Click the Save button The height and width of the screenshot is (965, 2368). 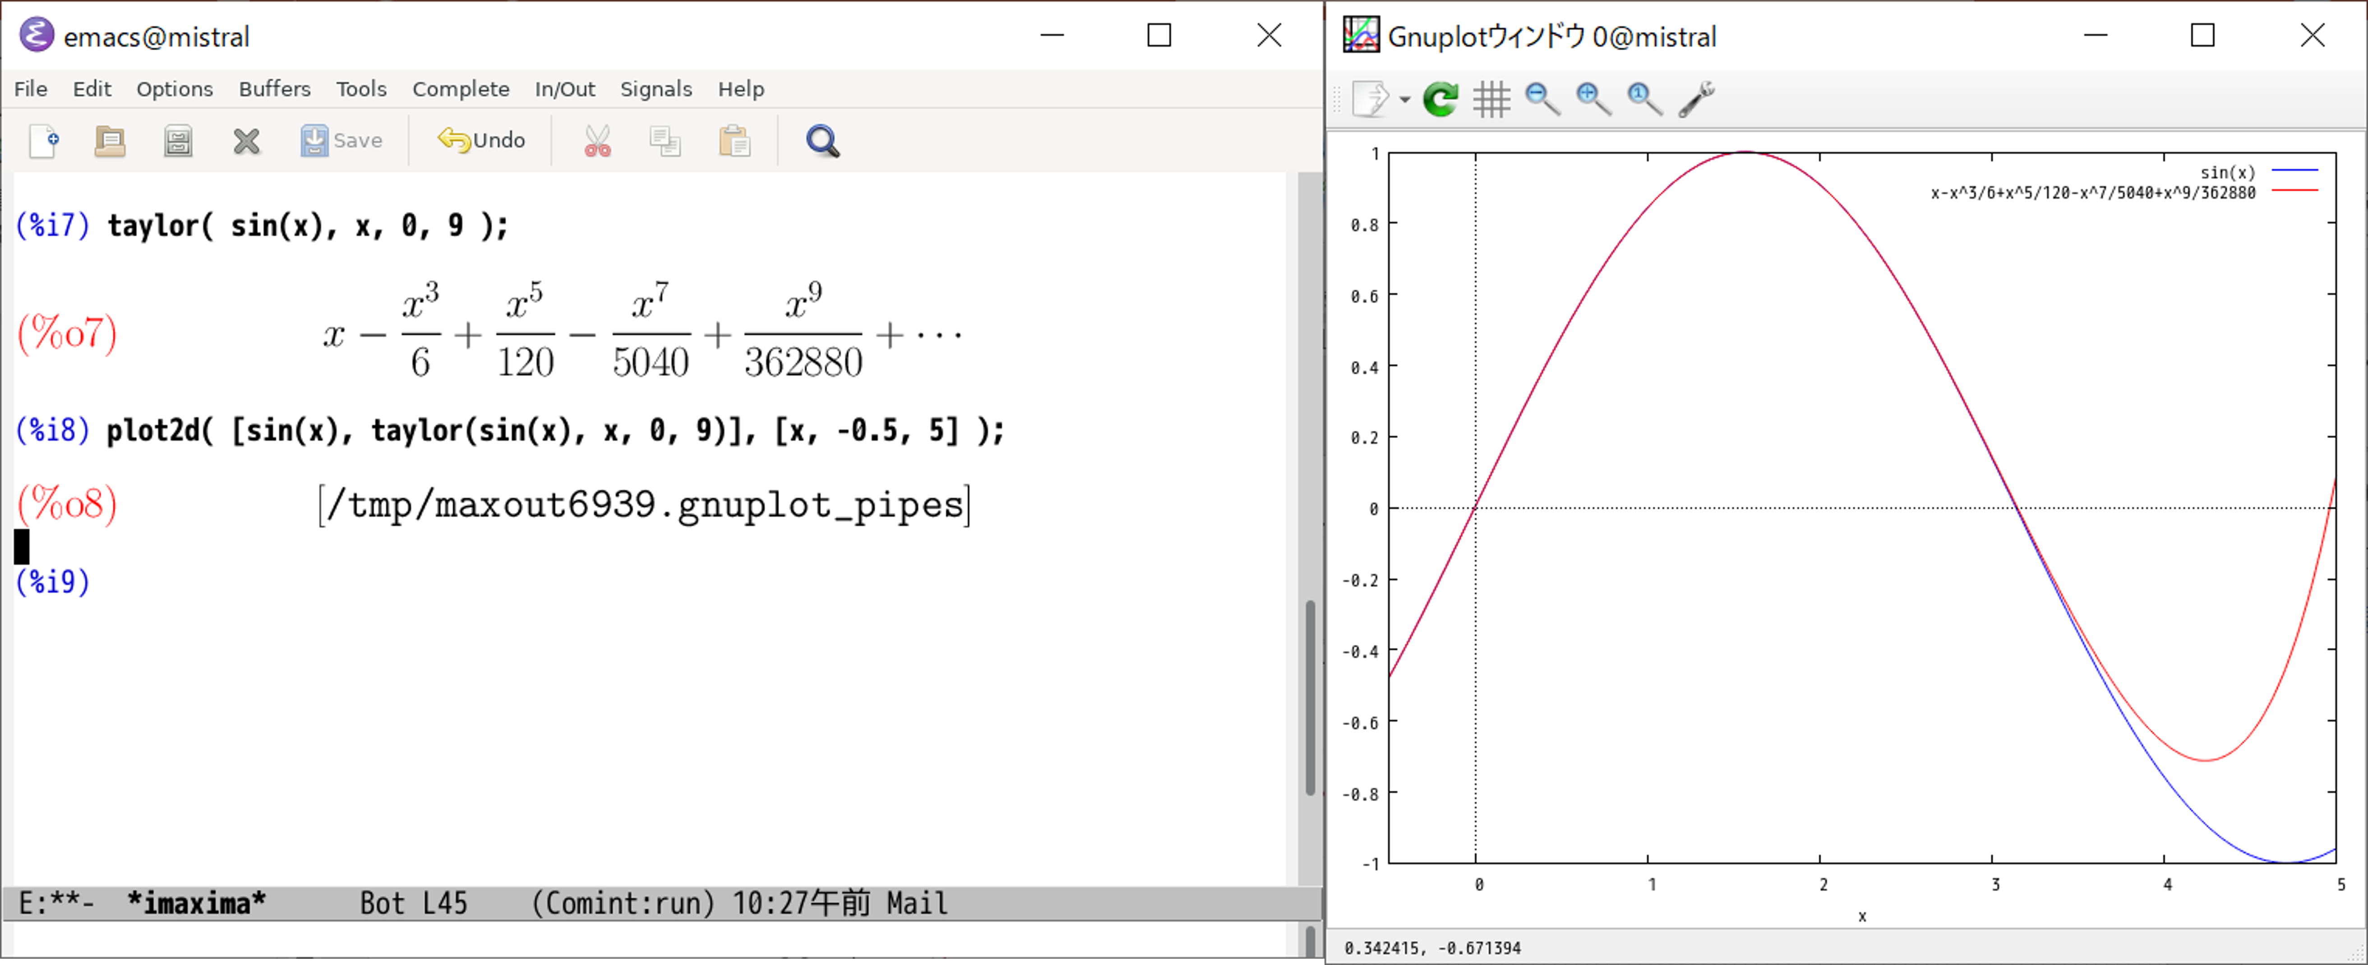pyautogui.click(x=341, y=141)
